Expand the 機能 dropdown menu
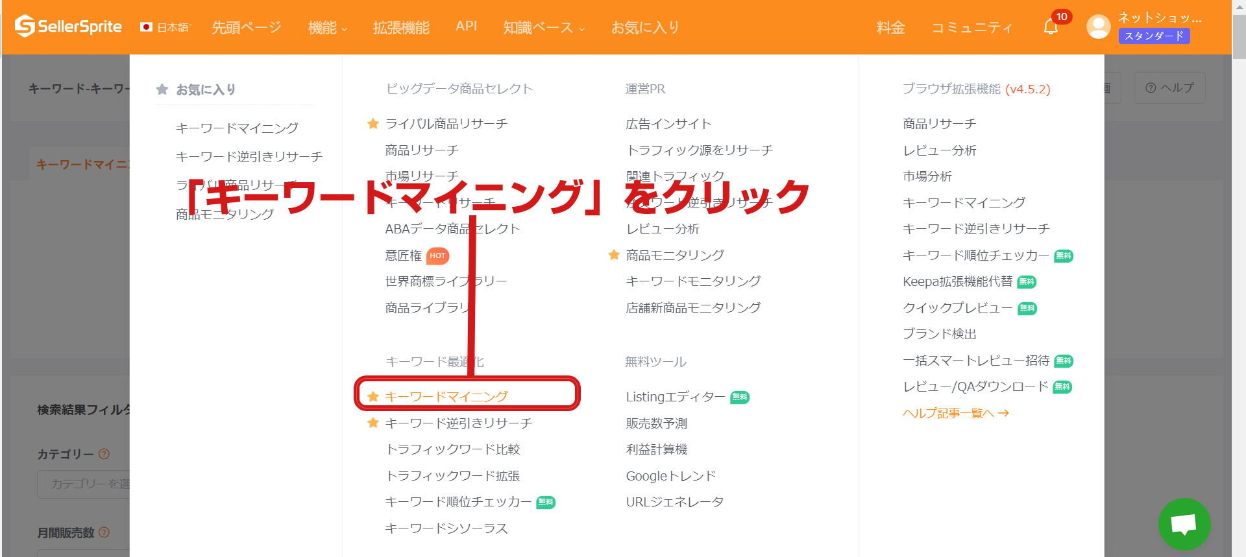The image size is (1246, 557). [328, 27]
